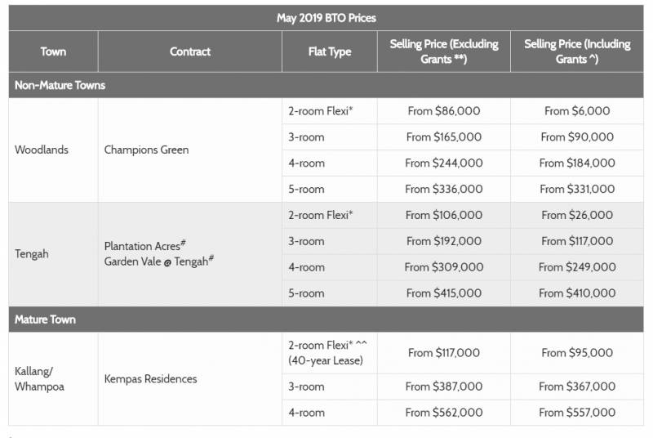Select the Town column header
The height and width of the screenshot is (438, 653).
coord(53,51)
